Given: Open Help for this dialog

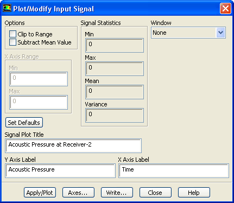Looking at the screenshot, I should [194, 193].
